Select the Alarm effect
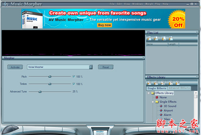 [168, 115]
